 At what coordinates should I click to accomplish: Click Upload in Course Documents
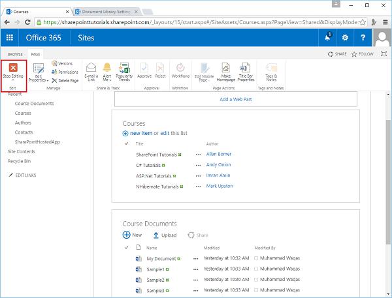(165, 235)
